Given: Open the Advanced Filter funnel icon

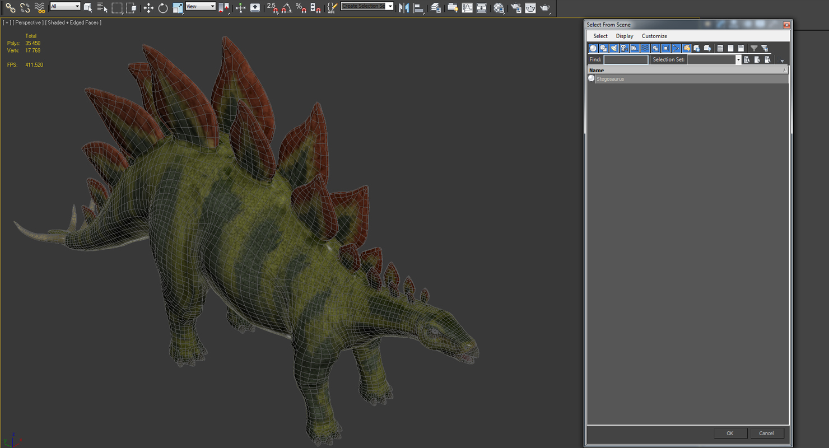Looking at the screenshot, I should click(765, 48).
